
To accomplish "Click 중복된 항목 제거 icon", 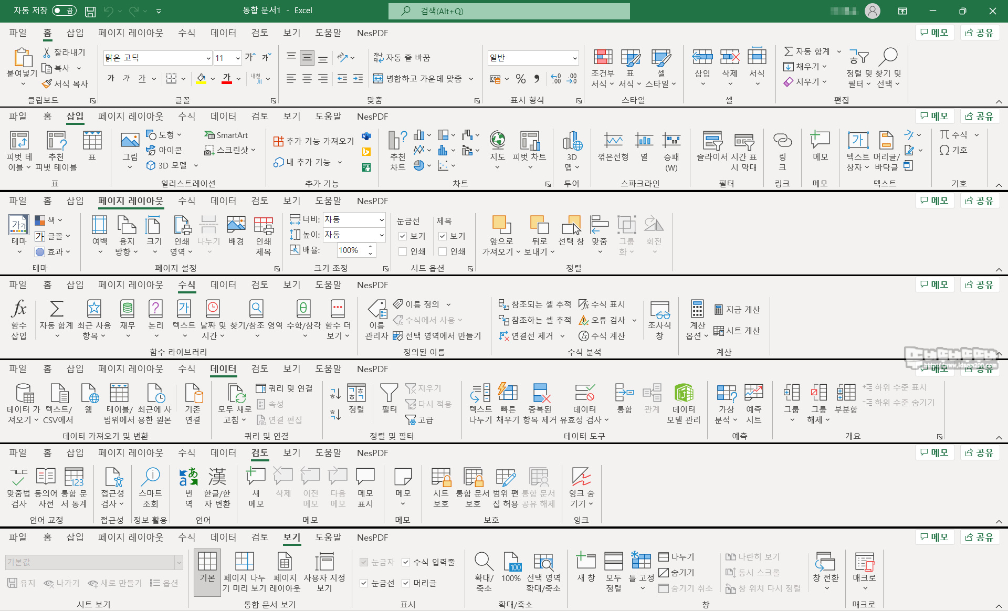I will (540, 394).
